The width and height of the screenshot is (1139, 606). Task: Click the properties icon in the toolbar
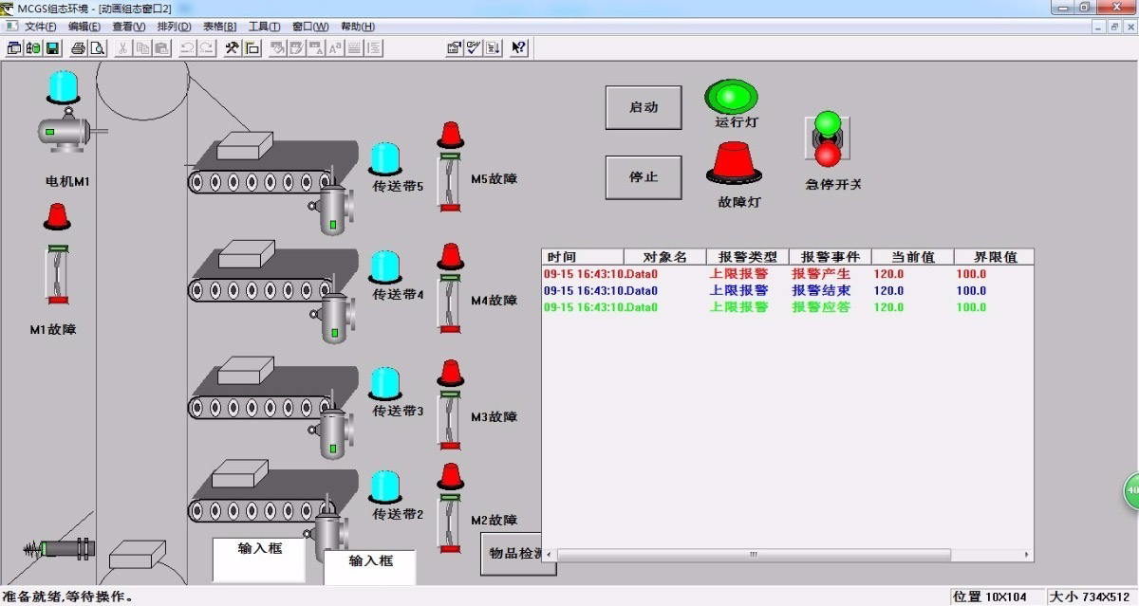(x=455, y=48)
